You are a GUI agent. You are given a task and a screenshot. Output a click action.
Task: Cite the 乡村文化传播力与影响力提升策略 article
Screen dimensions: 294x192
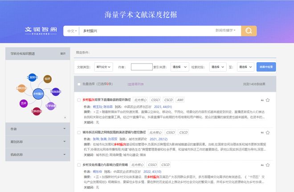pyautogui.click(x=262, y=165)
